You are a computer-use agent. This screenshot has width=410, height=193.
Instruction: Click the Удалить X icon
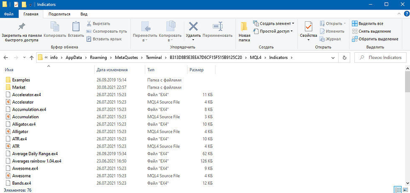tap(193, 26)
